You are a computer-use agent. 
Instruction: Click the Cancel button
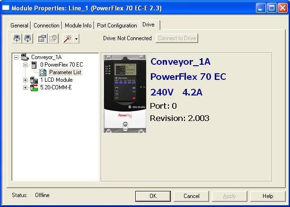pyautogui.click(x=191, y=196)
